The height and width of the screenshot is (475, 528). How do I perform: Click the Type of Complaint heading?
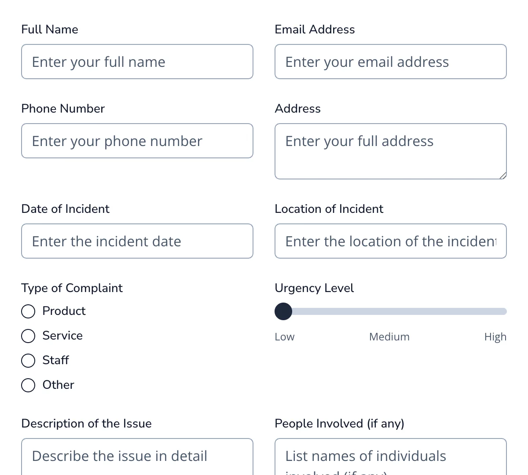click(x=72, y=288)
